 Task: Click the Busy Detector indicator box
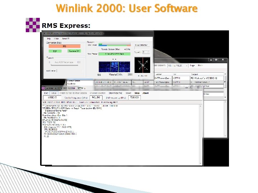click(142, 48)
